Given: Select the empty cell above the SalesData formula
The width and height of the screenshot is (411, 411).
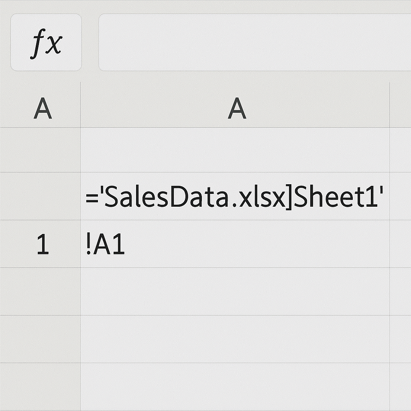Looking at the screenshot, I should (x=235, y=150).
